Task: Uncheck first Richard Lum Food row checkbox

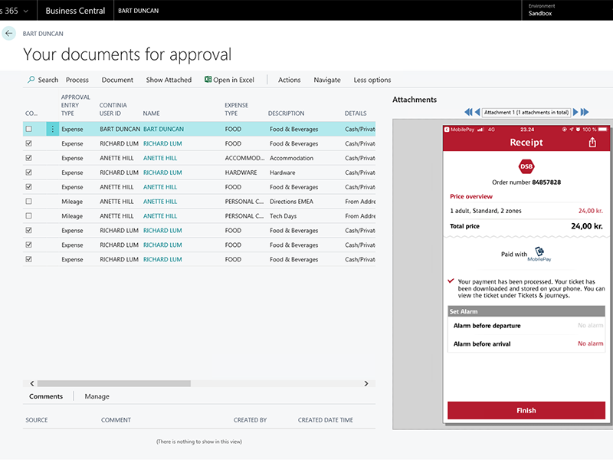Action: tap(28, 143)
